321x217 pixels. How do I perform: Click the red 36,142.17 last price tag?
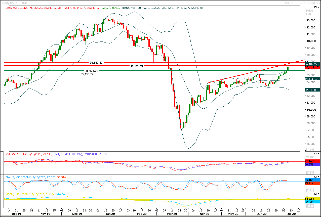tap(312, 67)
